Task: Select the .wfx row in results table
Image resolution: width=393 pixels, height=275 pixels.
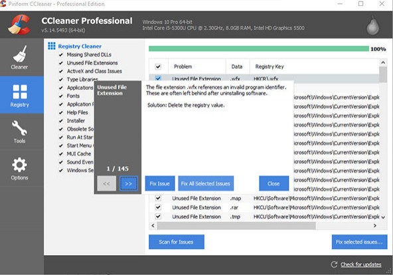Action: 264,78
